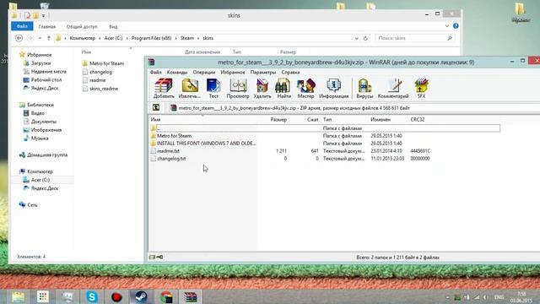The image size is (540, 304).
Task: Open Steam from the taskbar
Action: [141, 296]
